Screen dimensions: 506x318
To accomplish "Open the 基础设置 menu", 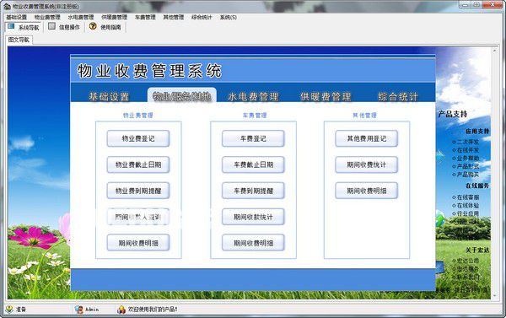I will pyautogui.click(x=17, y=17).
